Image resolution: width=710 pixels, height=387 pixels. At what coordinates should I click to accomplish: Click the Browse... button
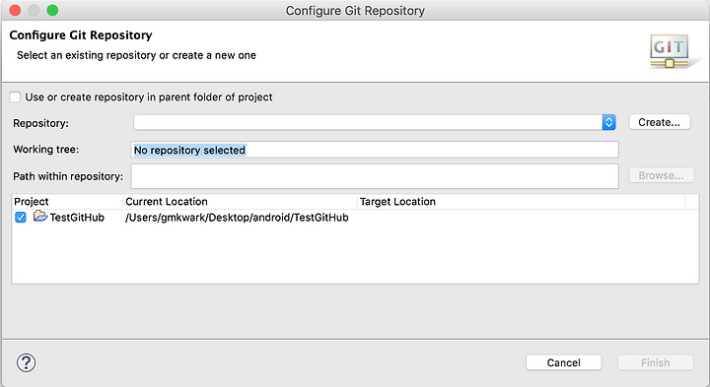(x=661, y=175)
